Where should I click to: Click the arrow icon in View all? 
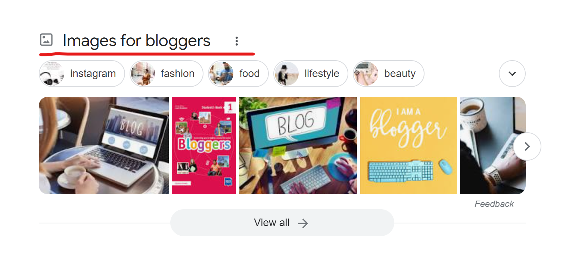[x=303, y=223]
